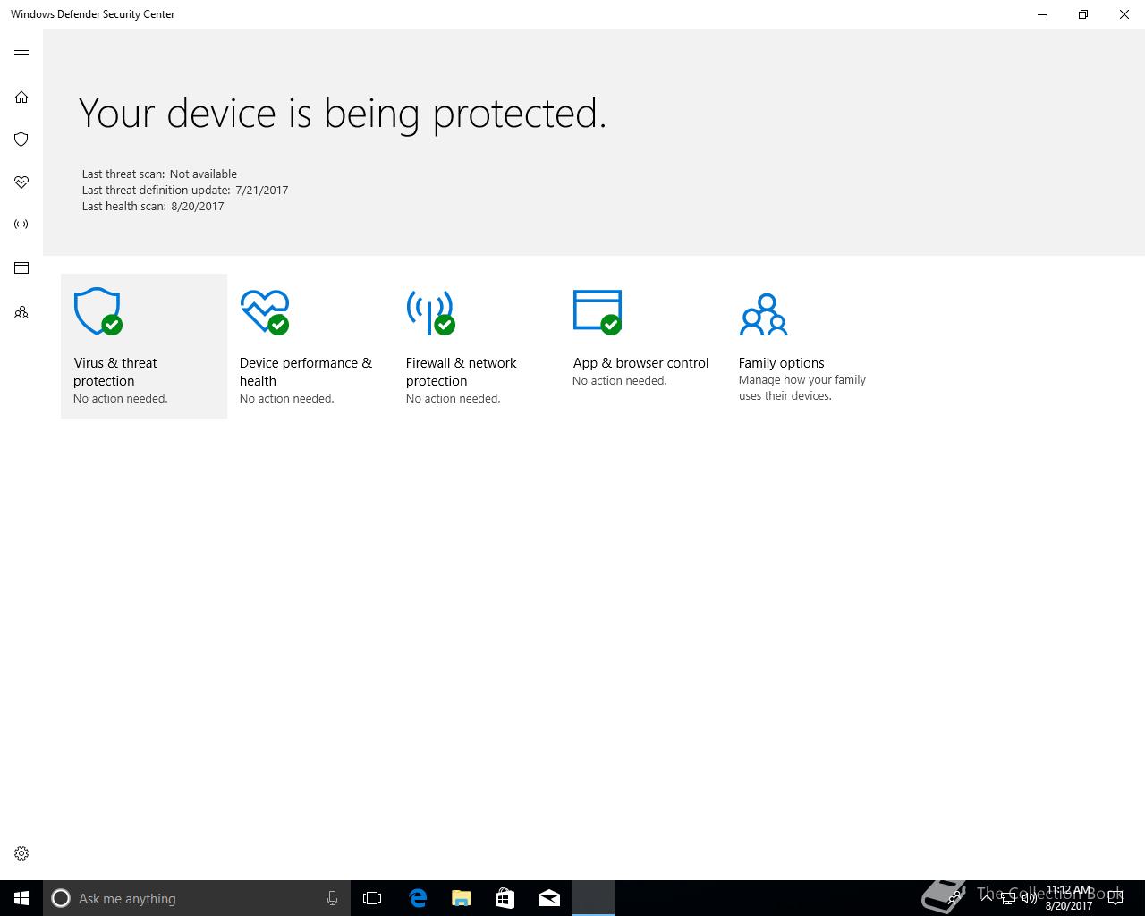Open the network status tray icon

1008,898
